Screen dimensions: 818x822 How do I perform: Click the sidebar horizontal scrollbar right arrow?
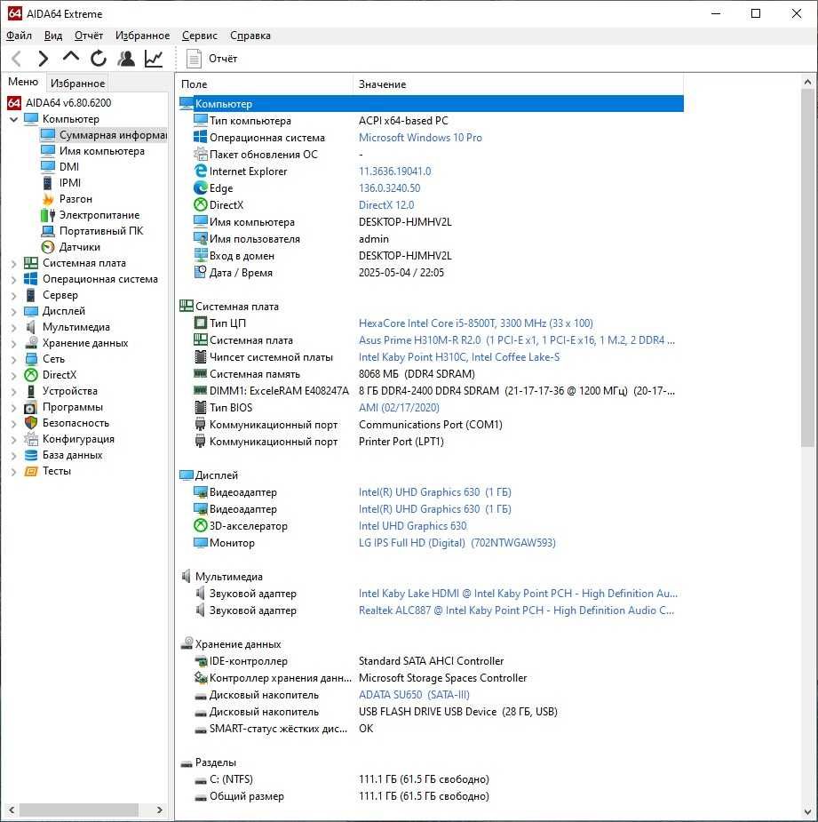[x=159, y=810]
